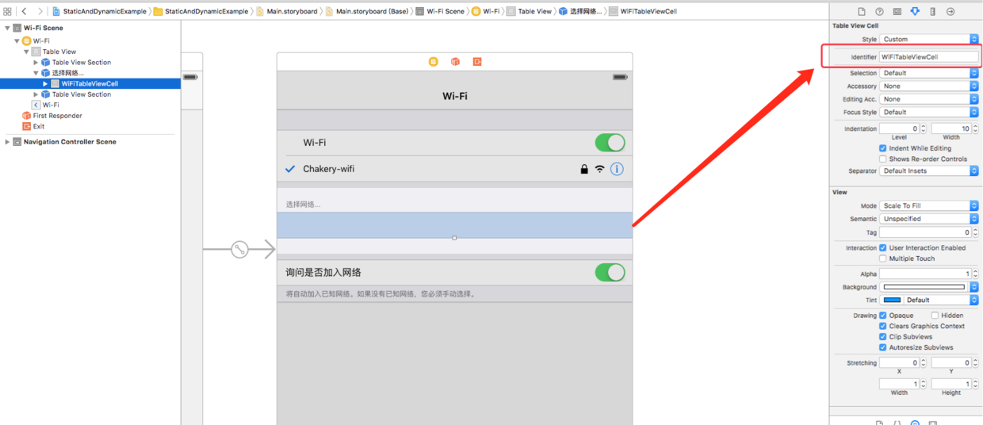Uncheck Indent While Editing

[883, 148]
